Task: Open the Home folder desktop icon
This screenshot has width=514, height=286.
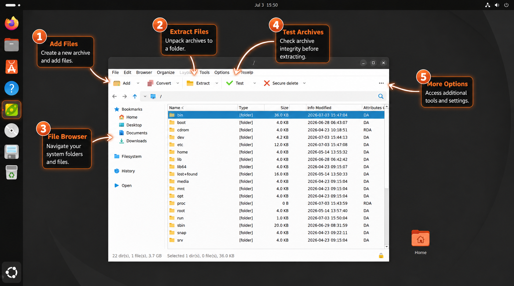Action: [x=420, y=242]
